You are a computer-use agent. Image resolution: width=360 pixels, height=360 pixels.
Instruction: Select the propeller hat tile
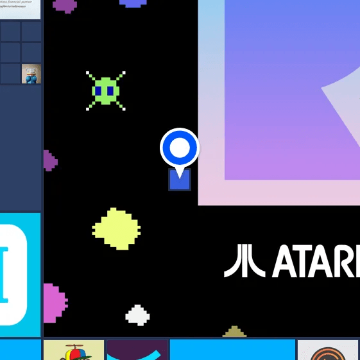pos(74,350)
